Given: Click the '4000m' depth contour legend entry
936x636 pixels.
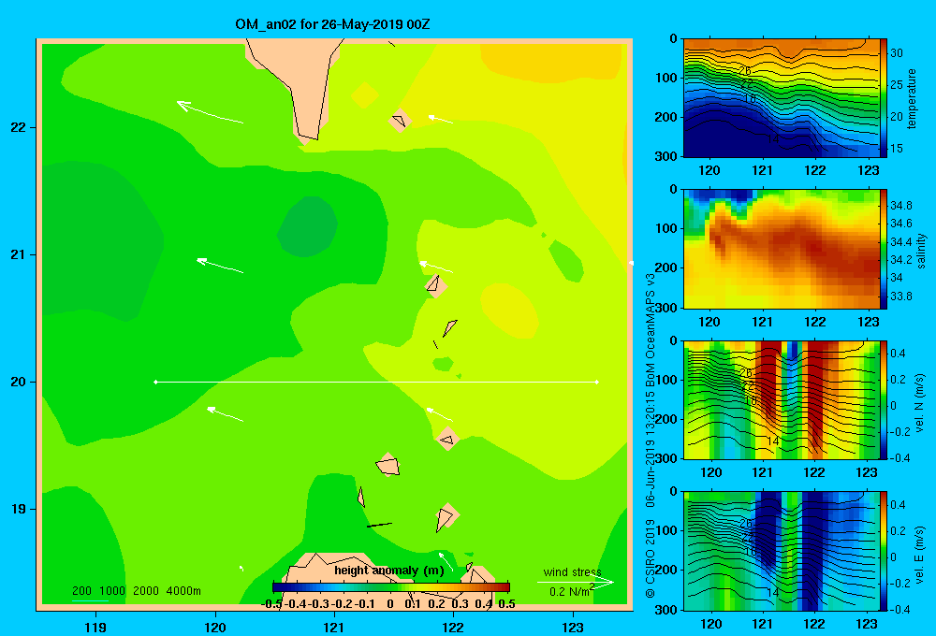Looking at the screenshot, I should coord(183,591).
